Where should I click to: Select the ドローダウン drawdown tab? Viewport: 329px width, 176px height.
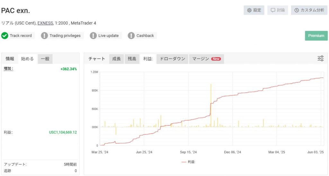pos(172,59)
